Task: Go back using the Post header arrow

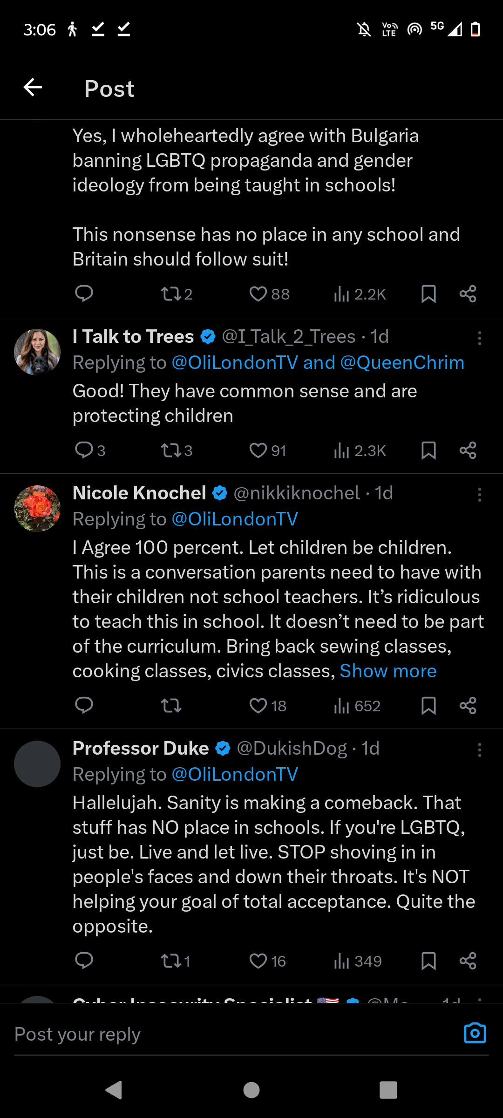Action: (33, 87)
